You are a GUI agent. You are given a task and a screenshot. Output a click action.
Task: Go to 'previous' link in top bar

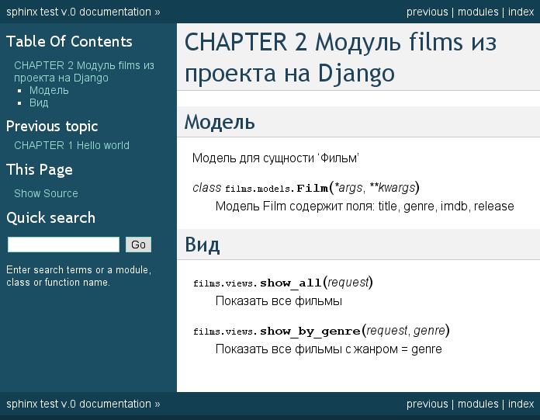427,12
